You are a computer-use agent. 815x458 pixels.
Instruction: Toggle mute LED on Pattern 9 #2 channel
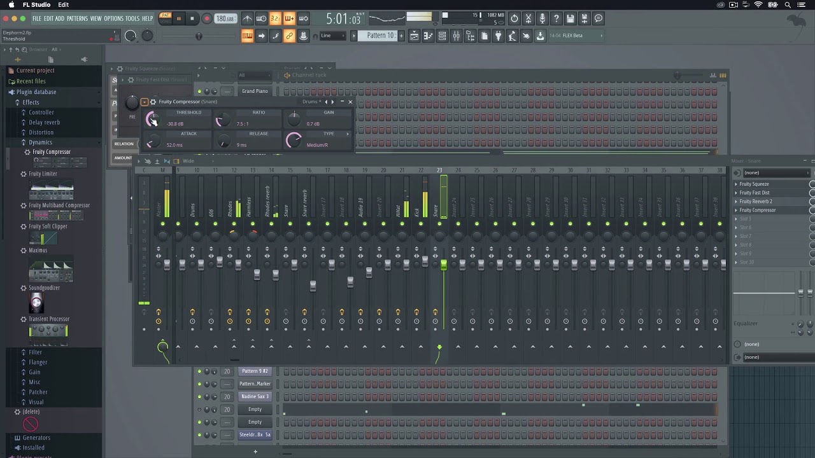[199, 371]
